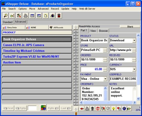The width and height of the screenshot is (142, 116).
Task: Click the magnifying glass search icon
Action: (x=6, y=16)
